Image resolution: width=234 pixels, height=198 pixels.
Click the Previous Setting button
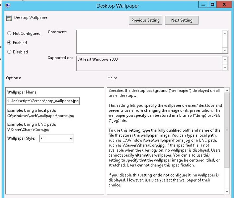[145, 20]
